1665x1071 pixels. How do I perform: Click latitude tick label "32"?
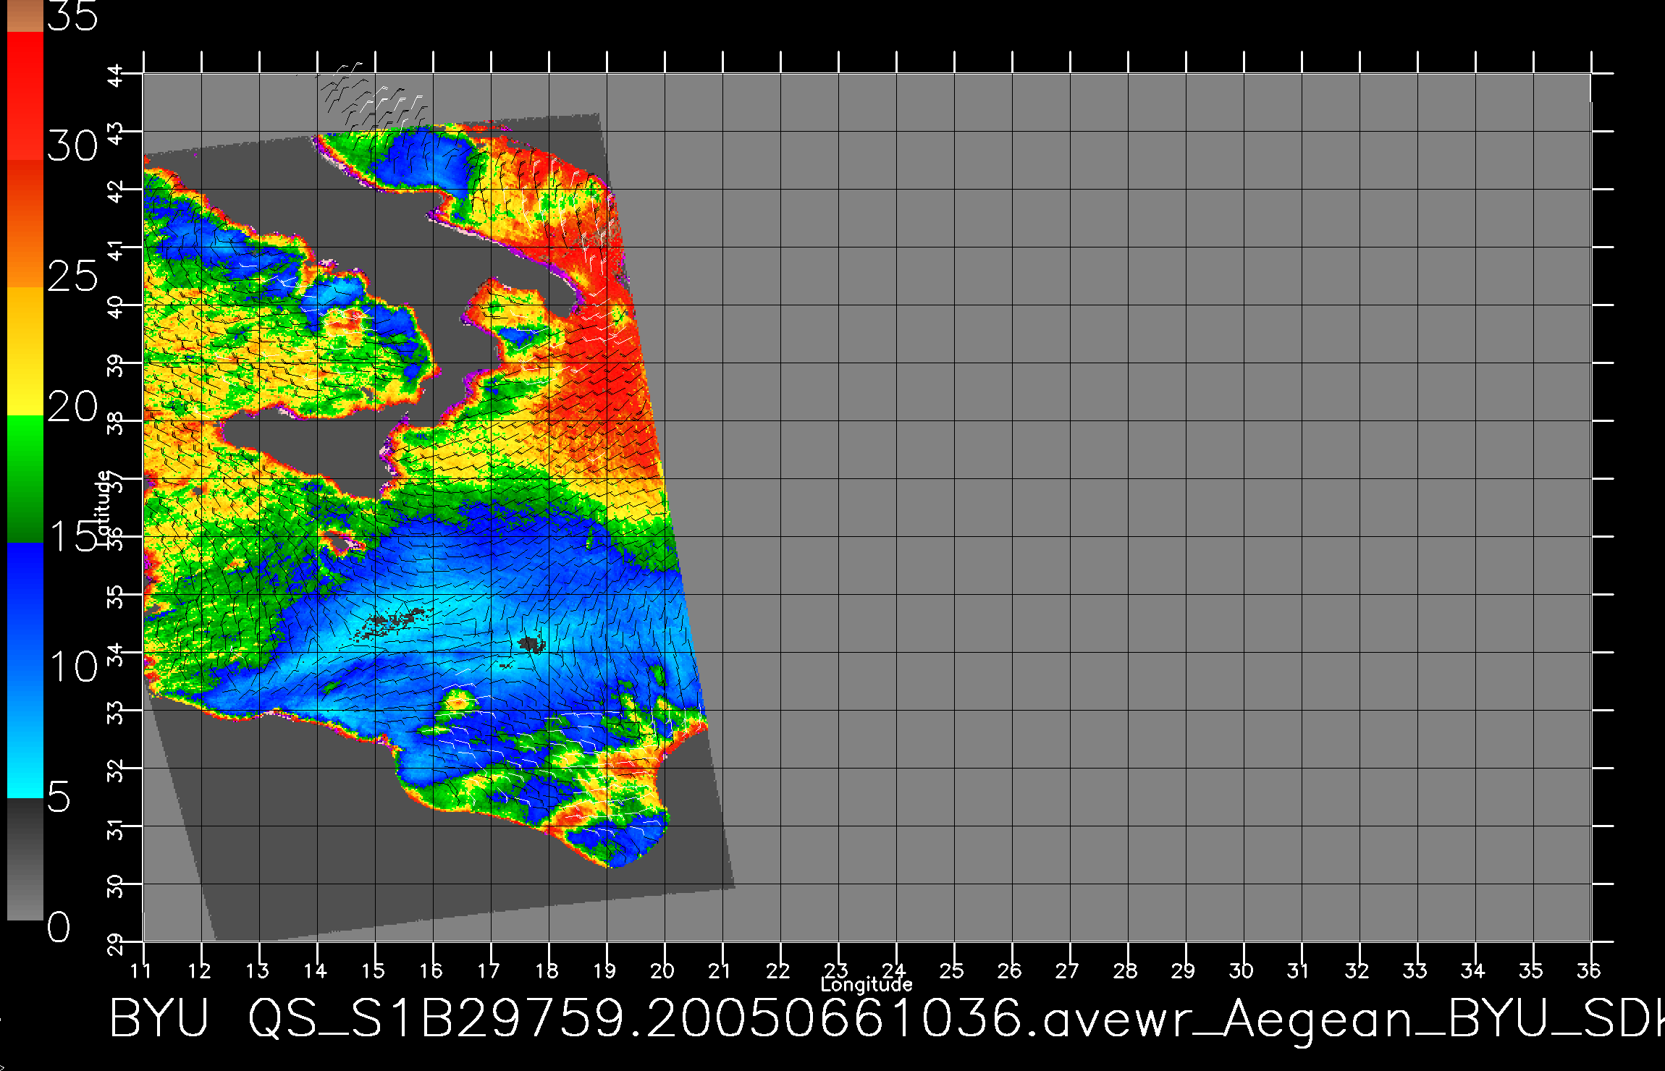(115, 771)
